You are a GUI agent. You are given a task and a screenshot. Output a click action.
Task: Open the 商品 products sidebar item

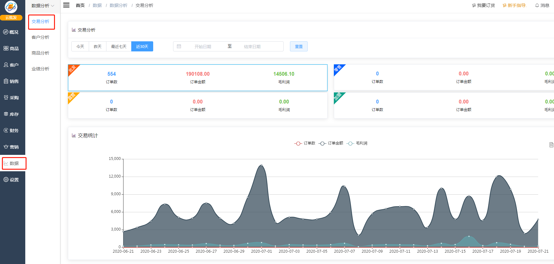pos(11,49)
